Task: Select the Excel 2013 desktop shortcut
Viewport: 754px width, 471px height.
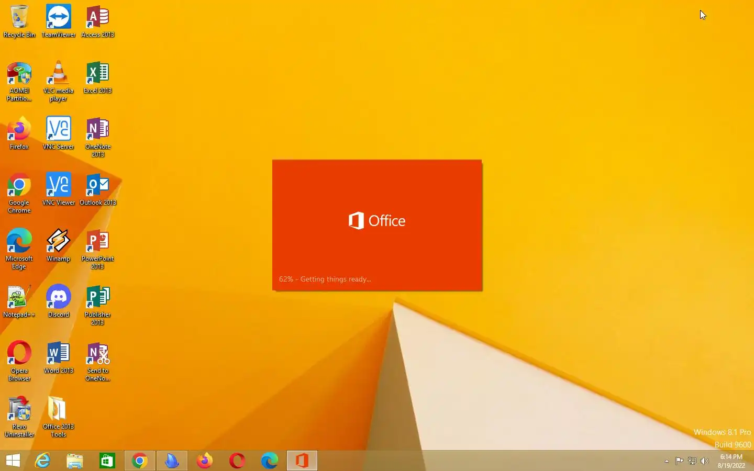Action: (x=97, y=78)
